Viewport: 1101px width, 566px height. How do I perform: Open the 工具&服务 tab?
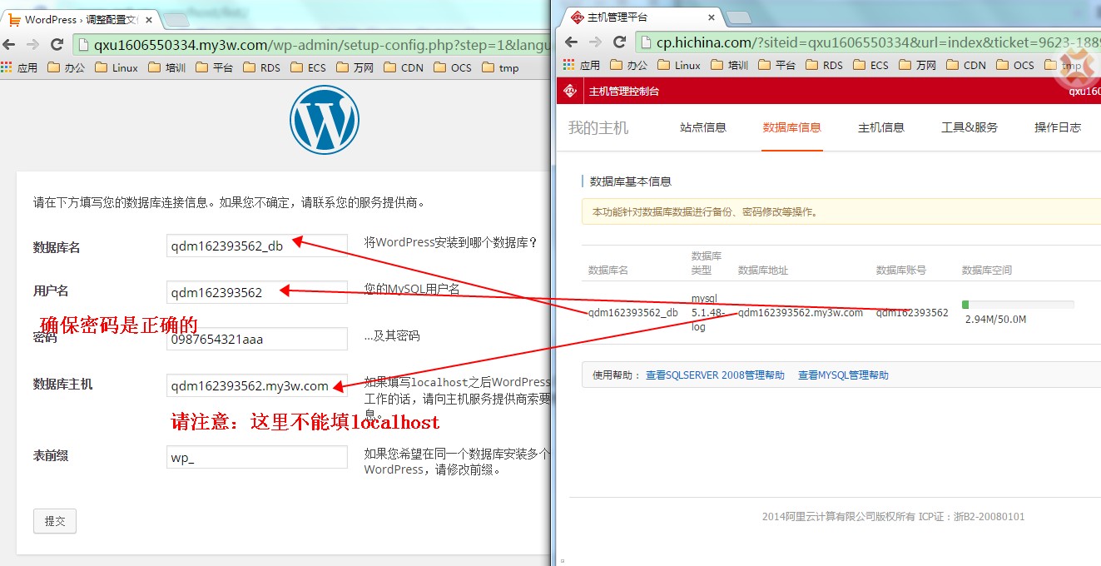(970, 127)
